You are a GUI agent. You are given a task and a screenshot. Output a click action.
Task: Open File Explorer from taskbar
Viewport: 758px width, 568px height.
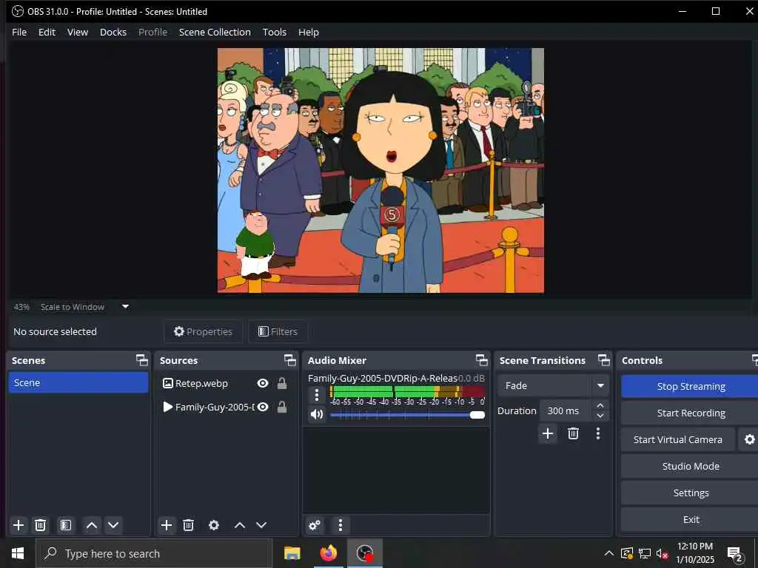click(x=292, y=553)
